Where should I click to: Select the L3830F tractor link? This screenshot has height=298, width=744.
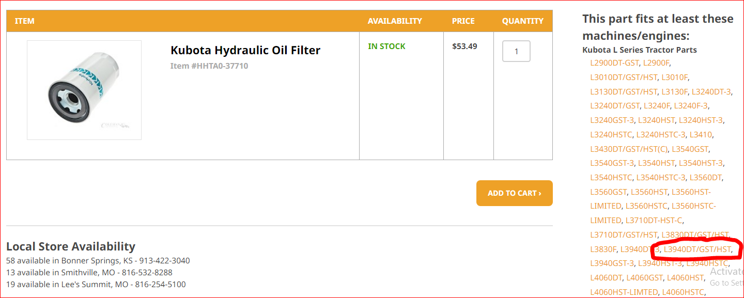click(603, 249)
